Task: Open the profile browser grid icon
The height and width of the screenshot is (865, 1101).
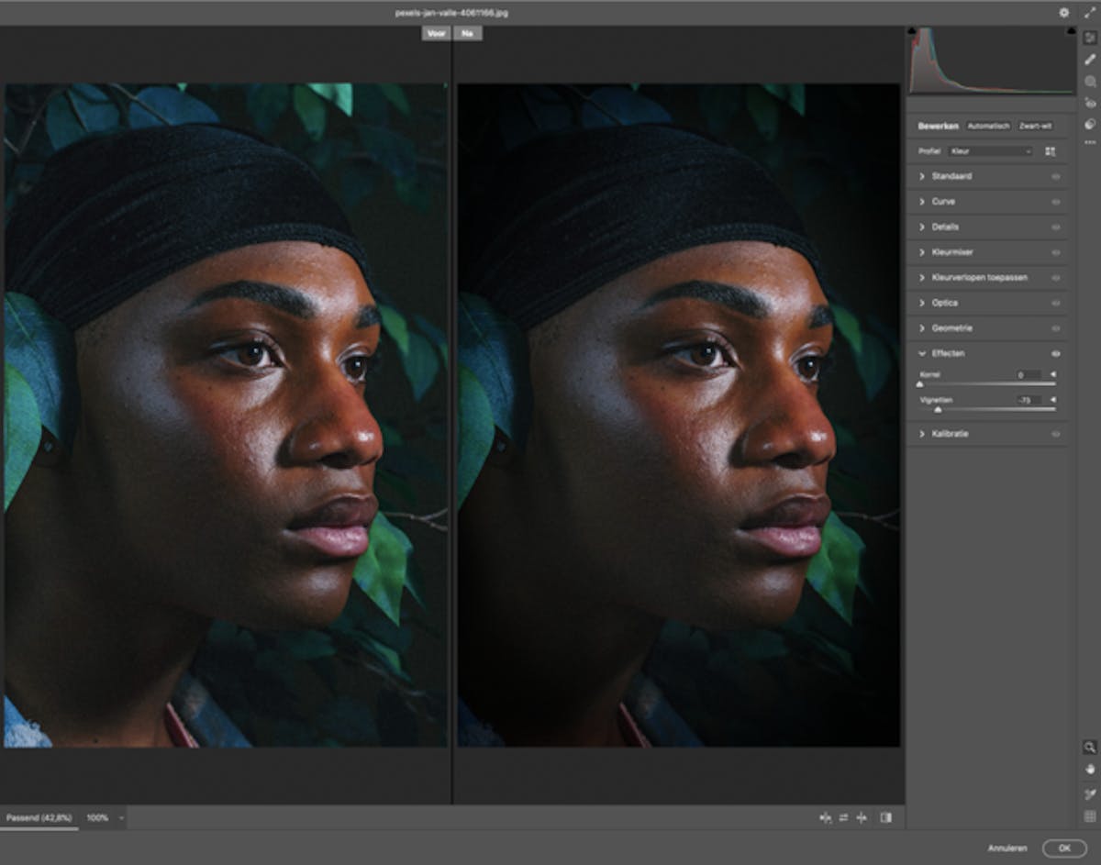Action: (1051, 150)
